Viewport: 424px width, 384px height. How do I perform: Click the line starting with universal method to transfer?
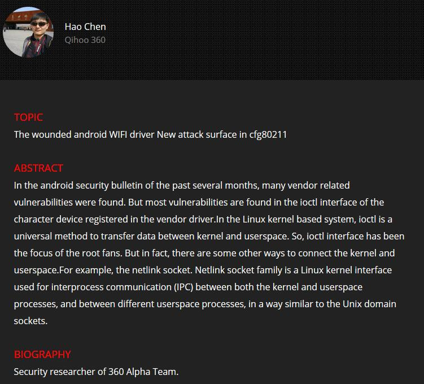click(x=209, y=237)
